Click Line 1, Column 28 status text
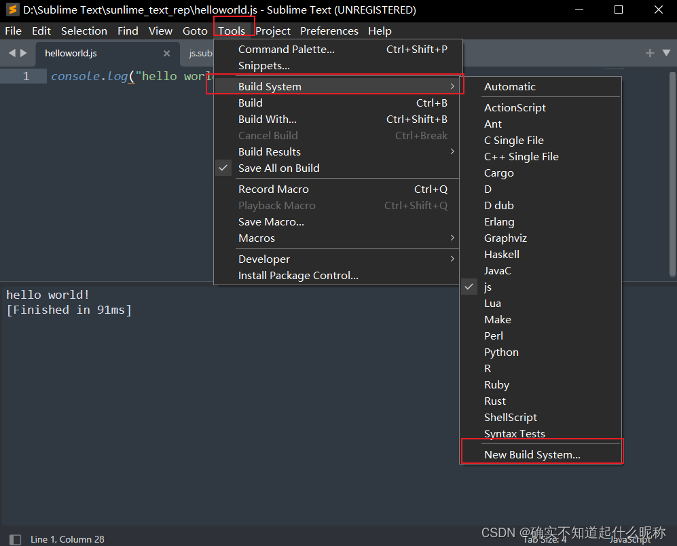Image resolution: width=677 pixels, height=546 pixels. point(67,539)
